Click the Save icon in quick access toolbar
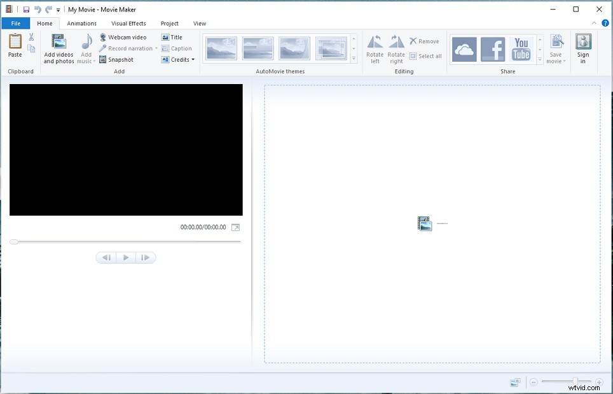This screenshot has width=613, height=394. coord(26,9)
